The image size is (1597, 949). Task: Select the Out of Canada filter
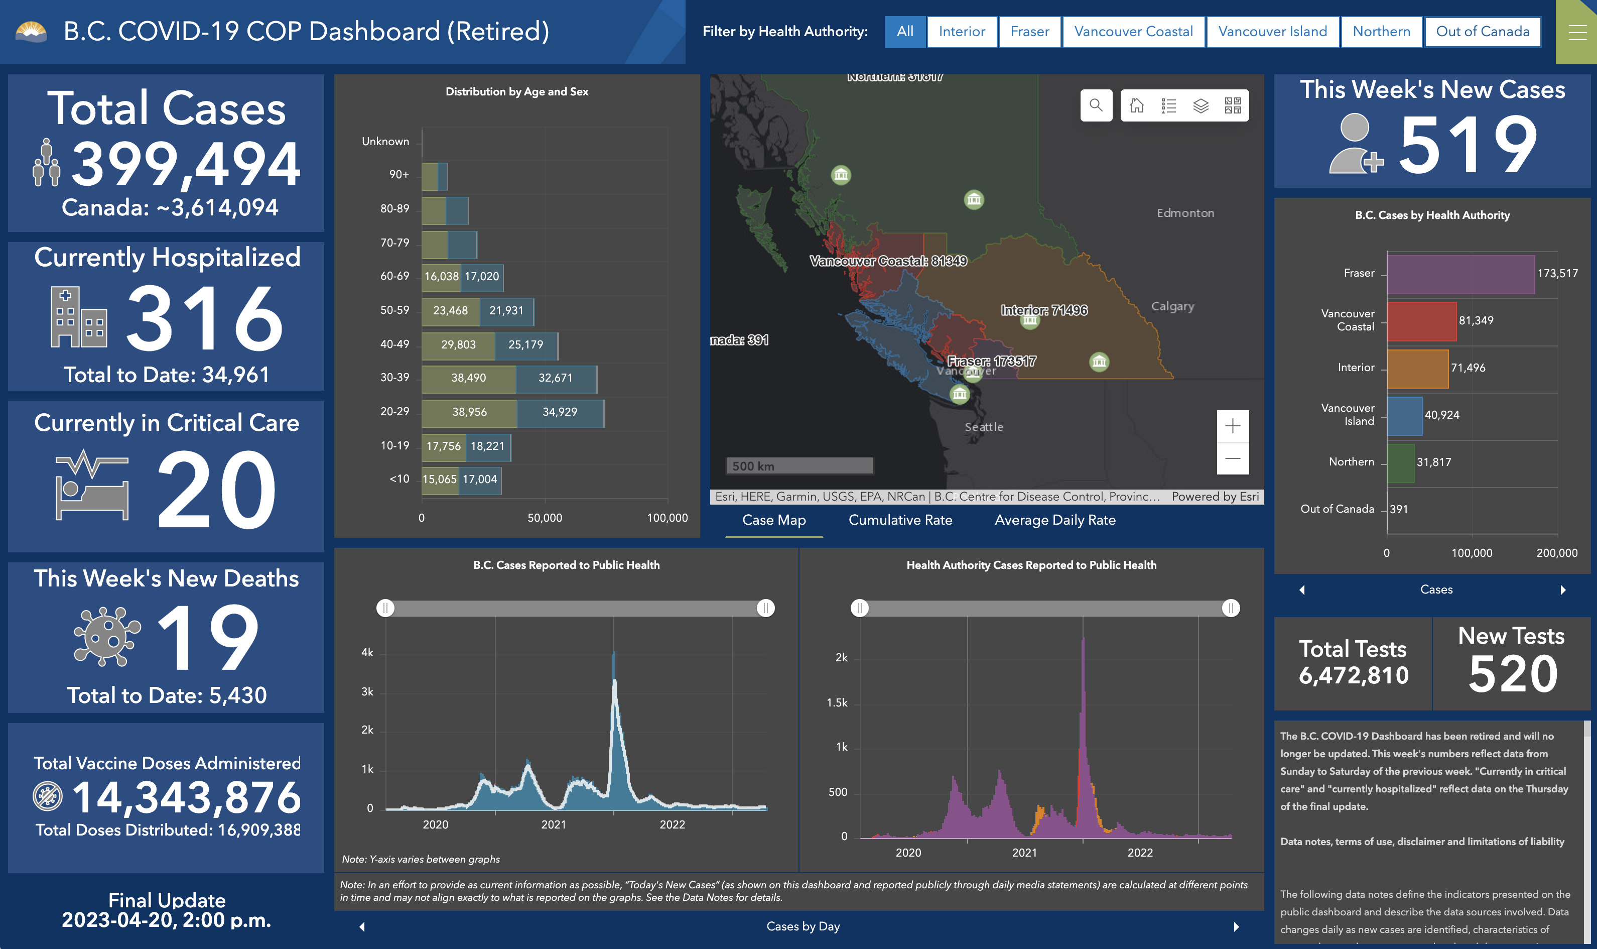click(x=1482, y=31)
